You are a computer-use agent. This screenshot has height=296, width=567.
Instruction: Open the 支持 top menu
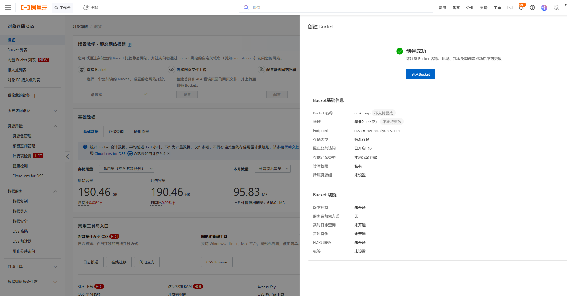coord(483,8)
